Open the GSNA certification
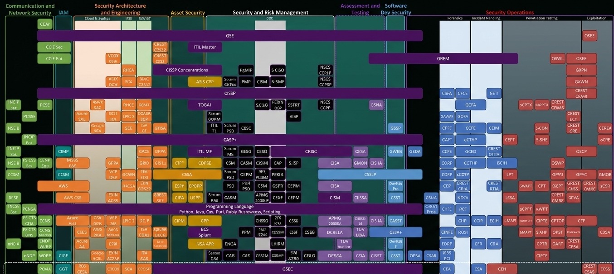The height and width of the screenshot is (274, 614). pos(376,105)
